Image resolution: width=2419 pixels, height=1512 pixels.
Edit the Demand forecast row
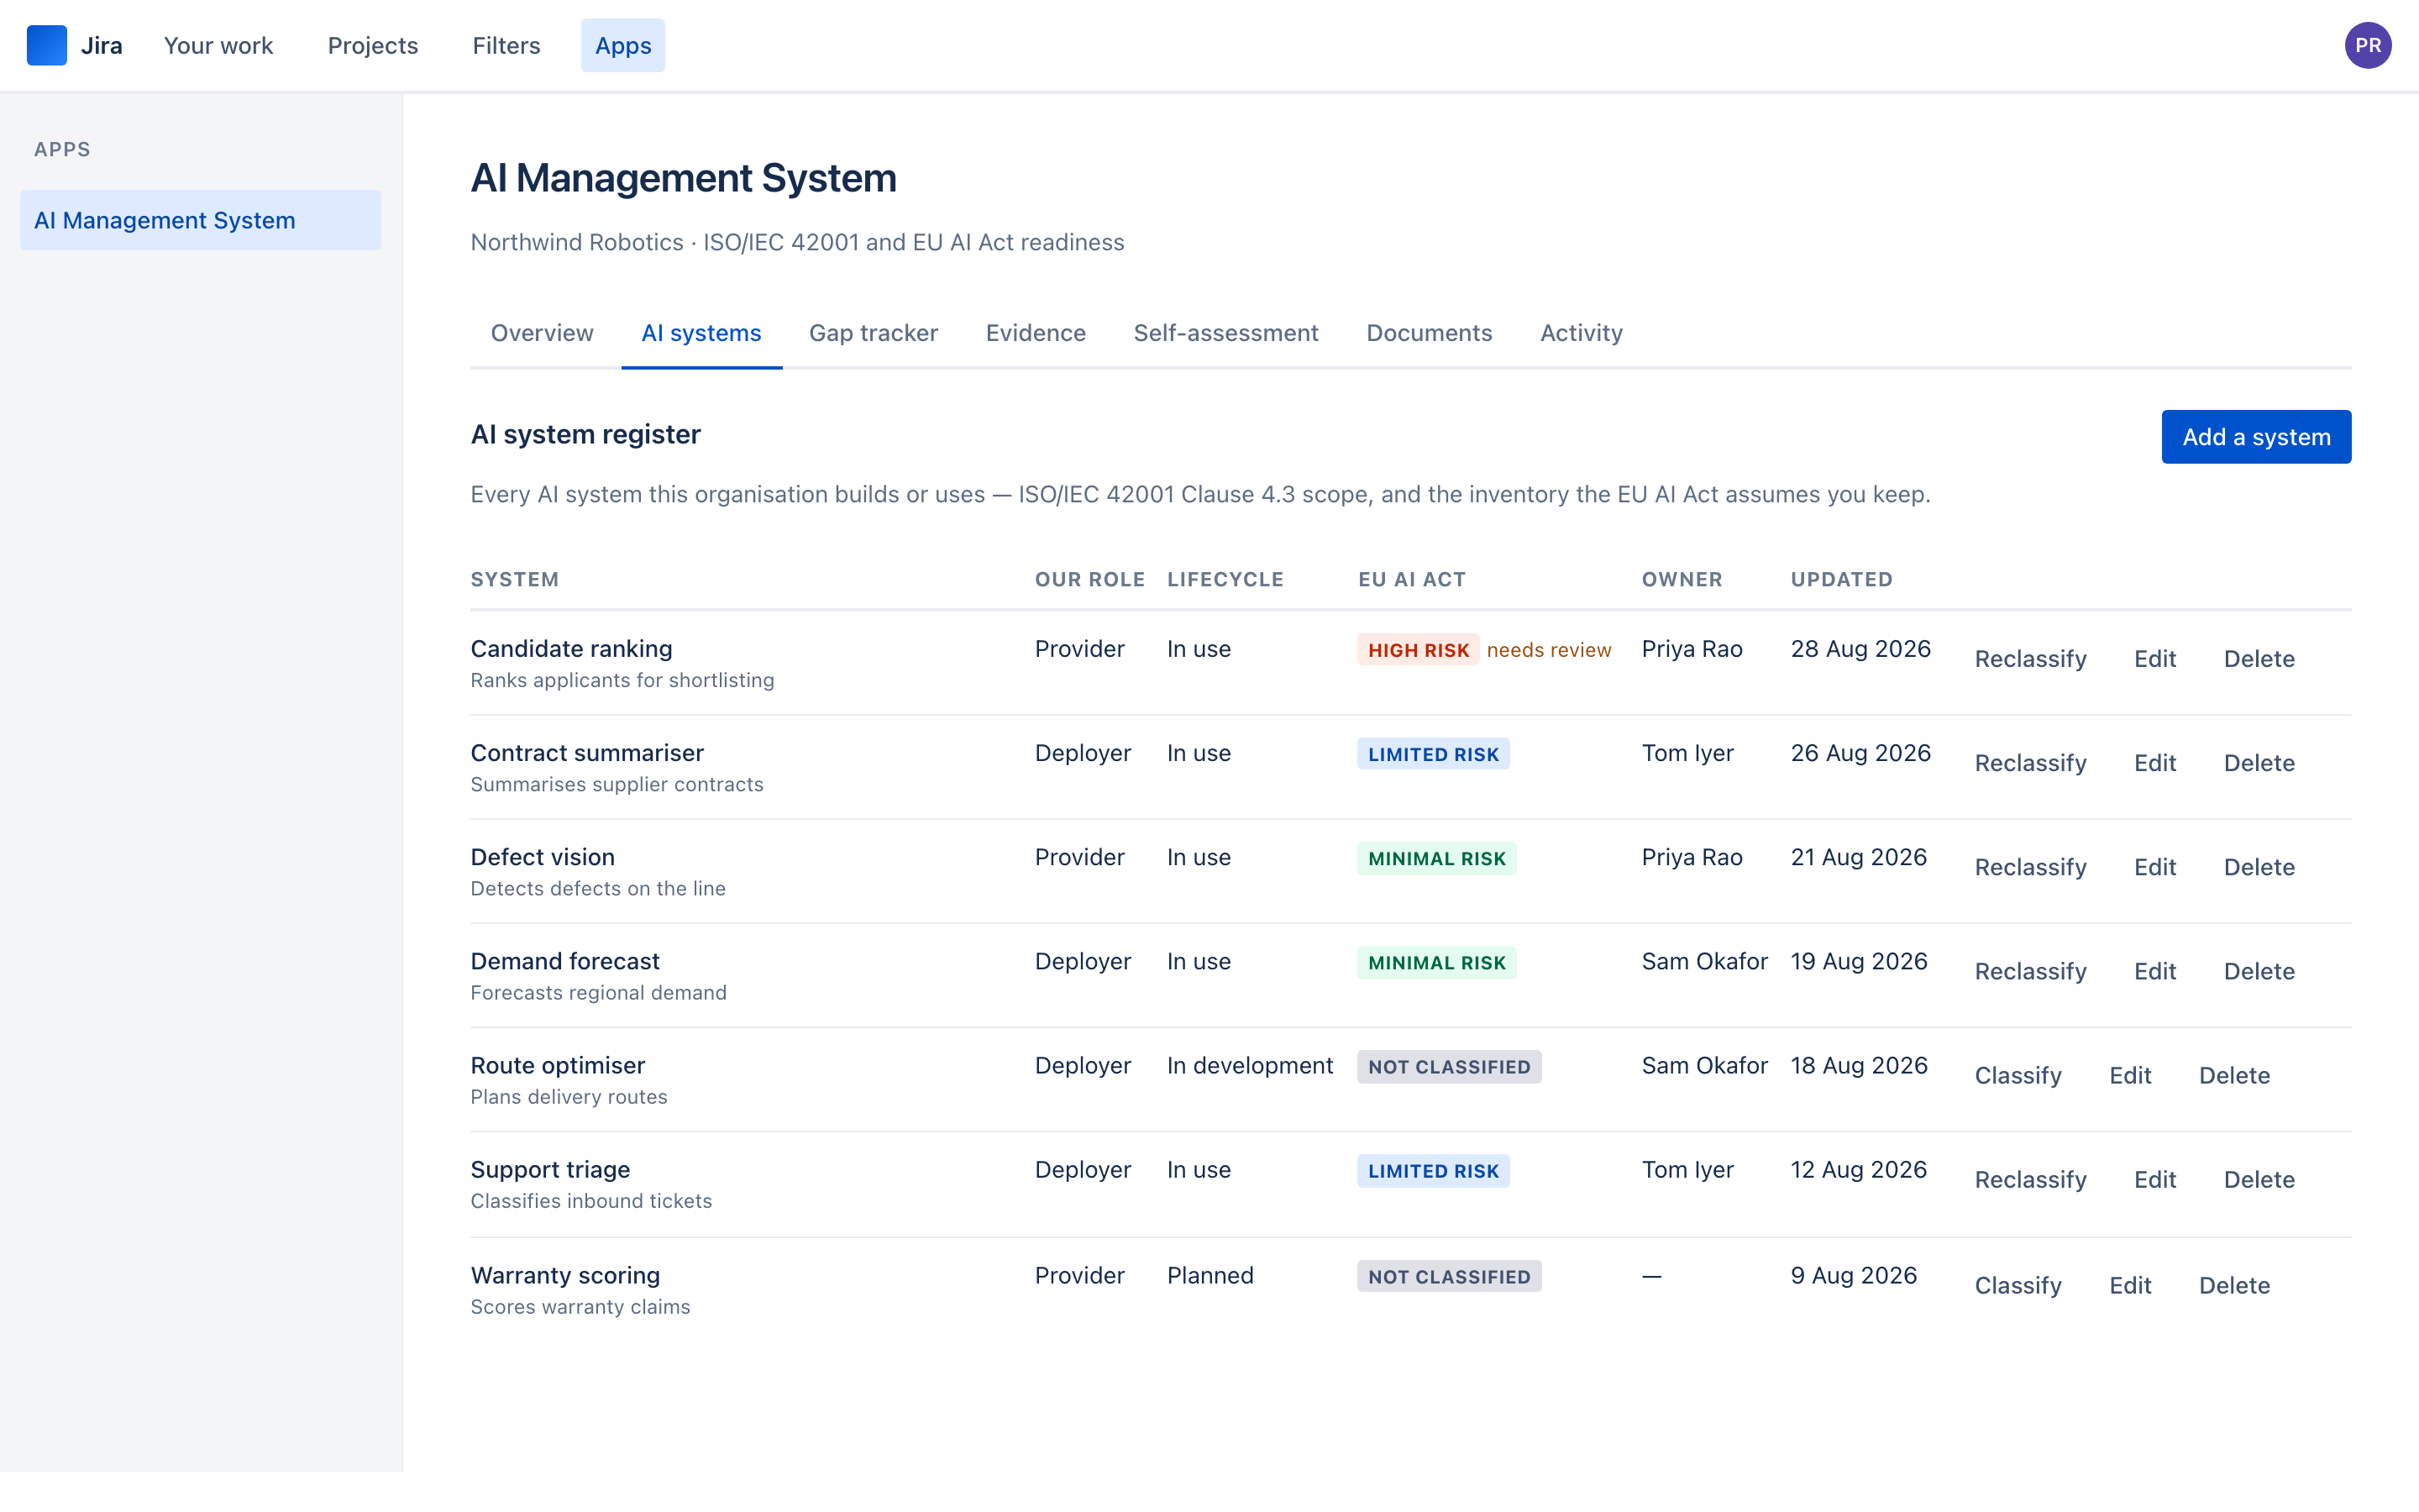click(x=2154, y=971)
